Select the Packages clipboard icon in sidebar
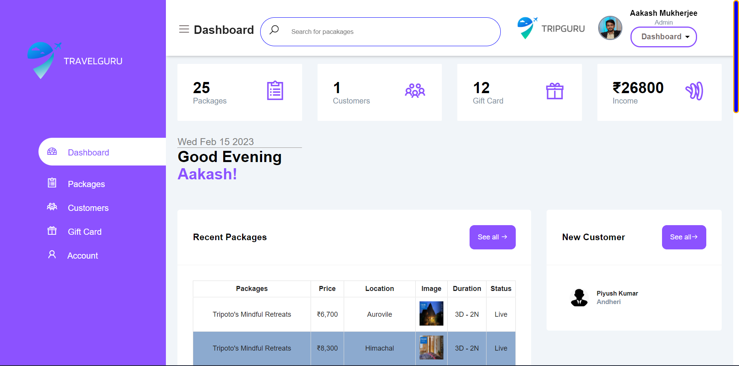Screen dimensions: 739x366 (x=52, y=183)
